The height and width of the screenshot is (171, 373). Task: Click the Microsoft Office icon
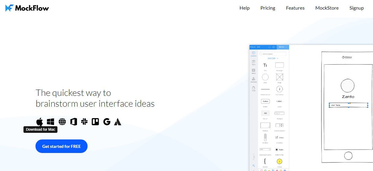click(x=74, y=122)
